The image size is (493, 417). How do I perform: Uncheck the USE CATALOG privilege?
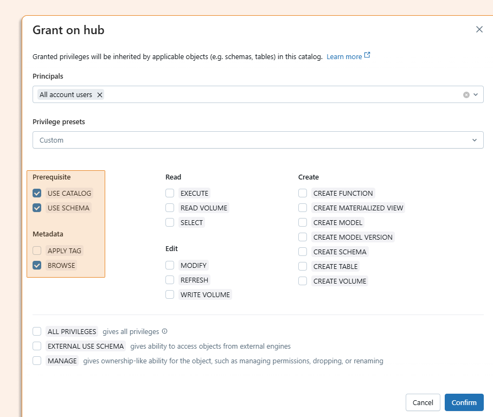click(x=37, y=193)
